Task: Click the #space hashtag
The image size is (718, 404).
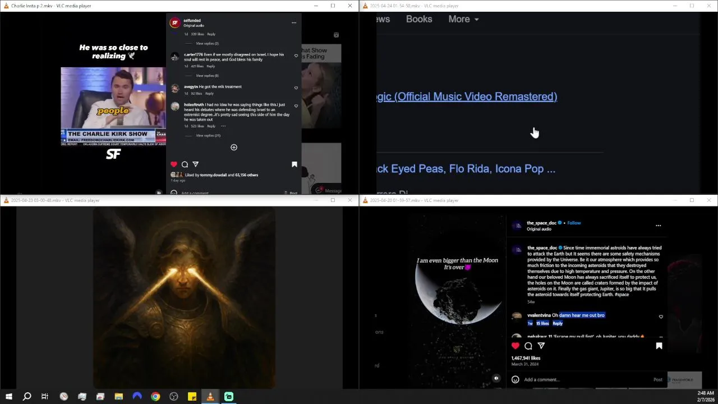Action: [x=622, y=295]
